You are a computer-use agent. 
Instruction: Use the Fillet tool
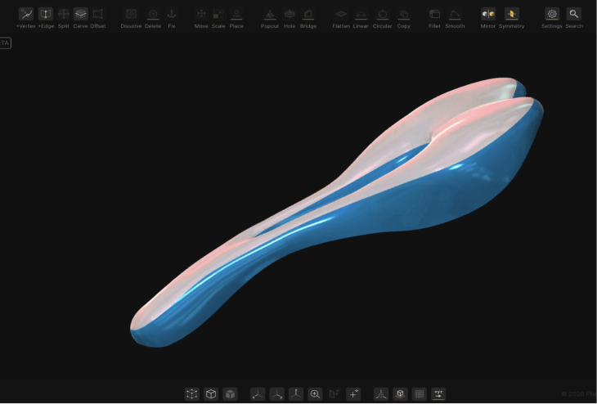coord(434,15)
